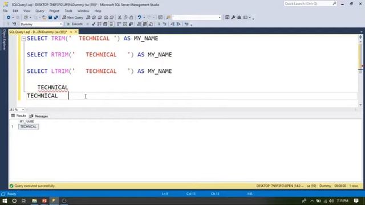Click the underlined TECHNICAL text in editor

(x=53, y=87)
